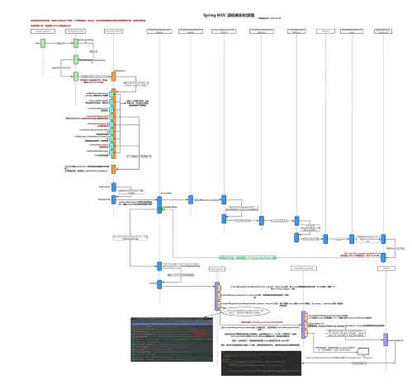
Task: Select the leftmost green activation block
Action: coord(43,43)
